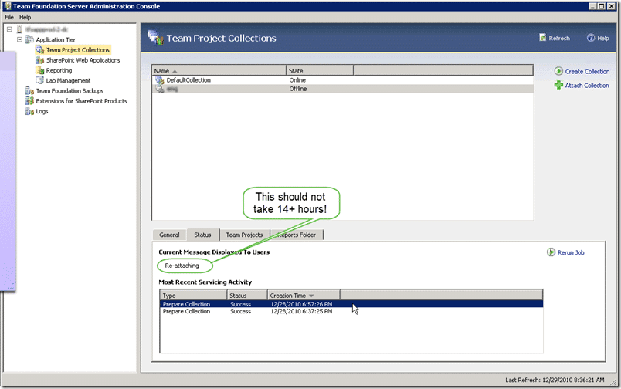Minimize the Administration Console window
This screenshot has width=621, height=389.
coord(592,6)
